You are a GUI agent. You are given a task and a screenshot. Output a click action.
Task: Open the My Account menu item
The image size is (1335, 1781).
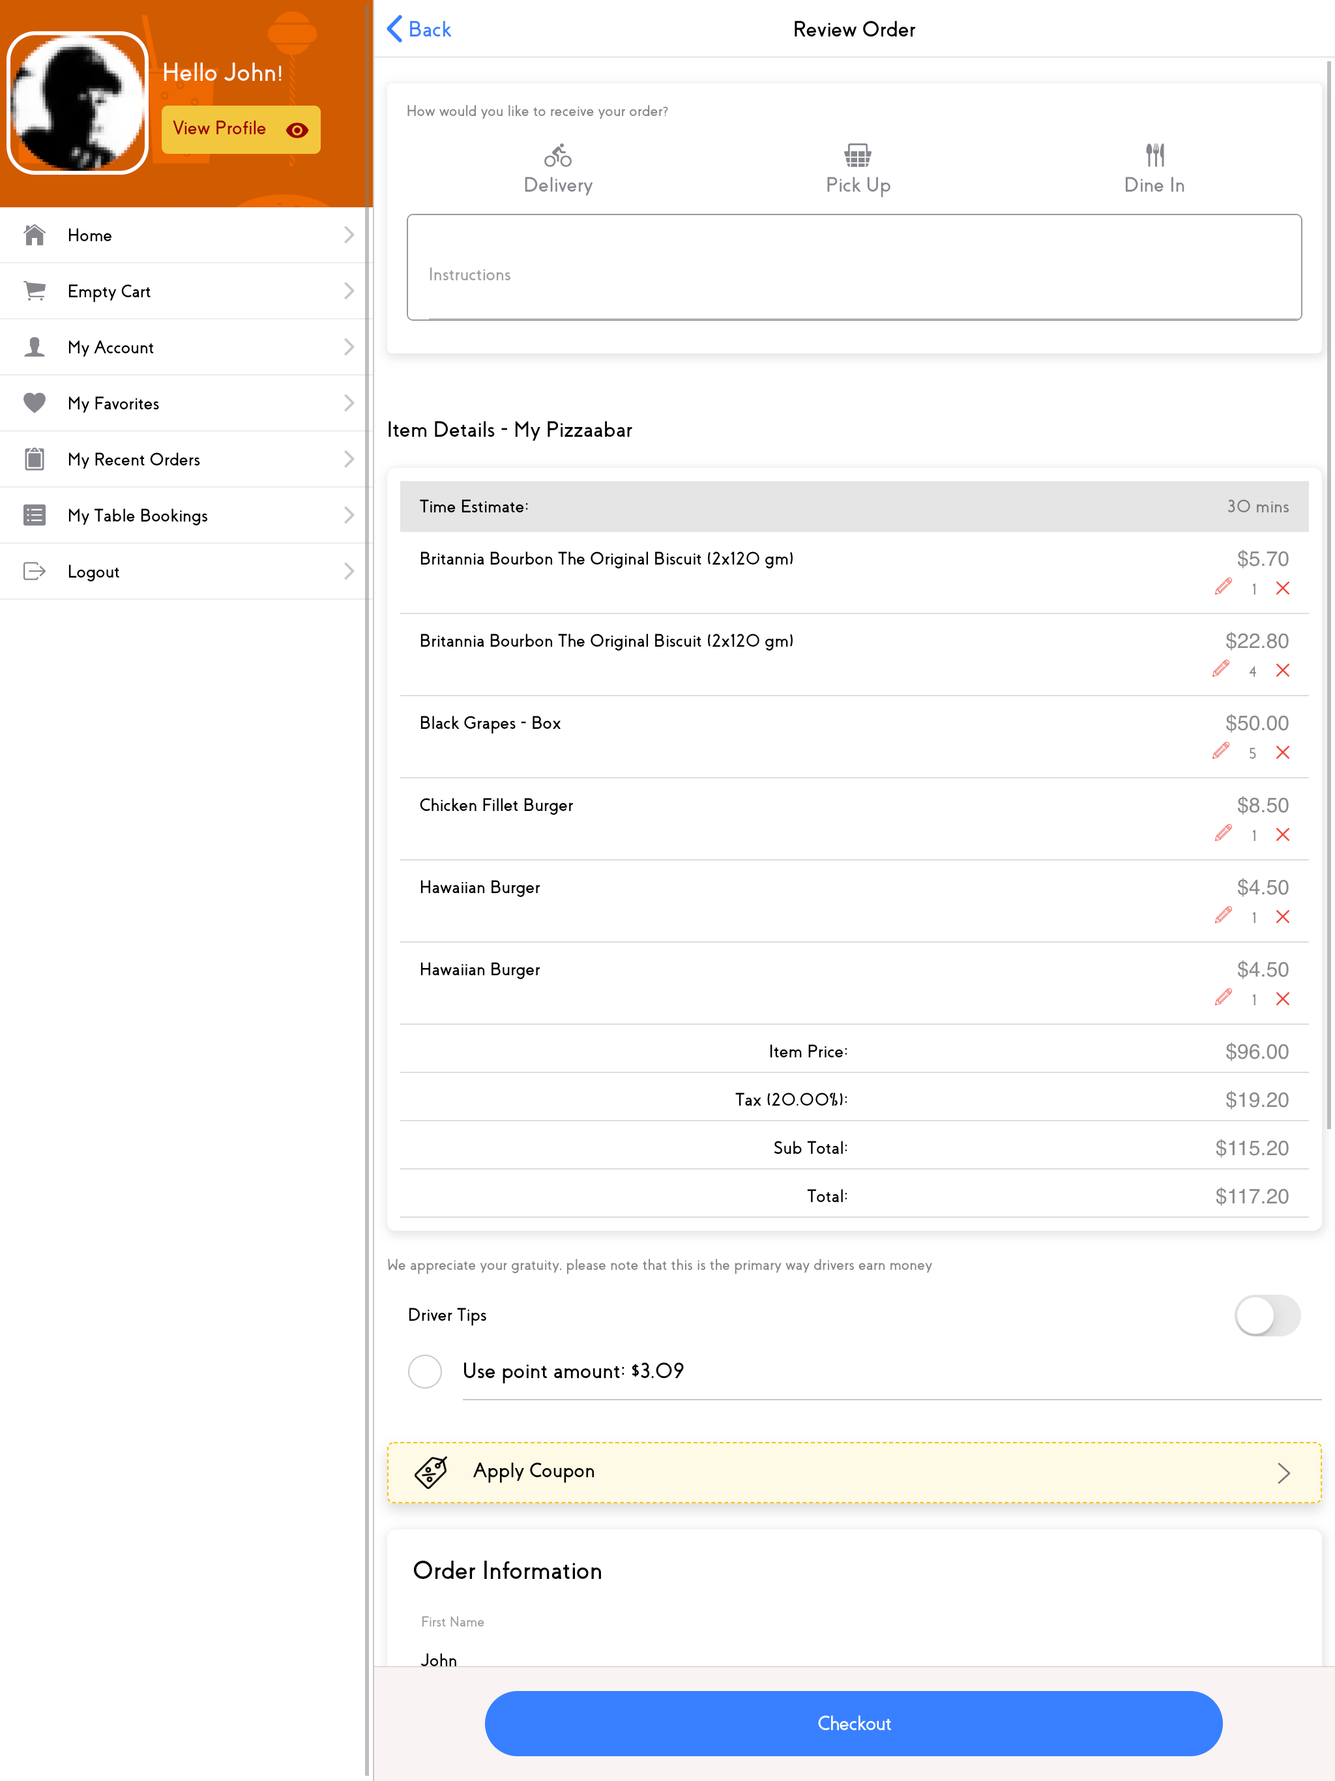point(186,347)
